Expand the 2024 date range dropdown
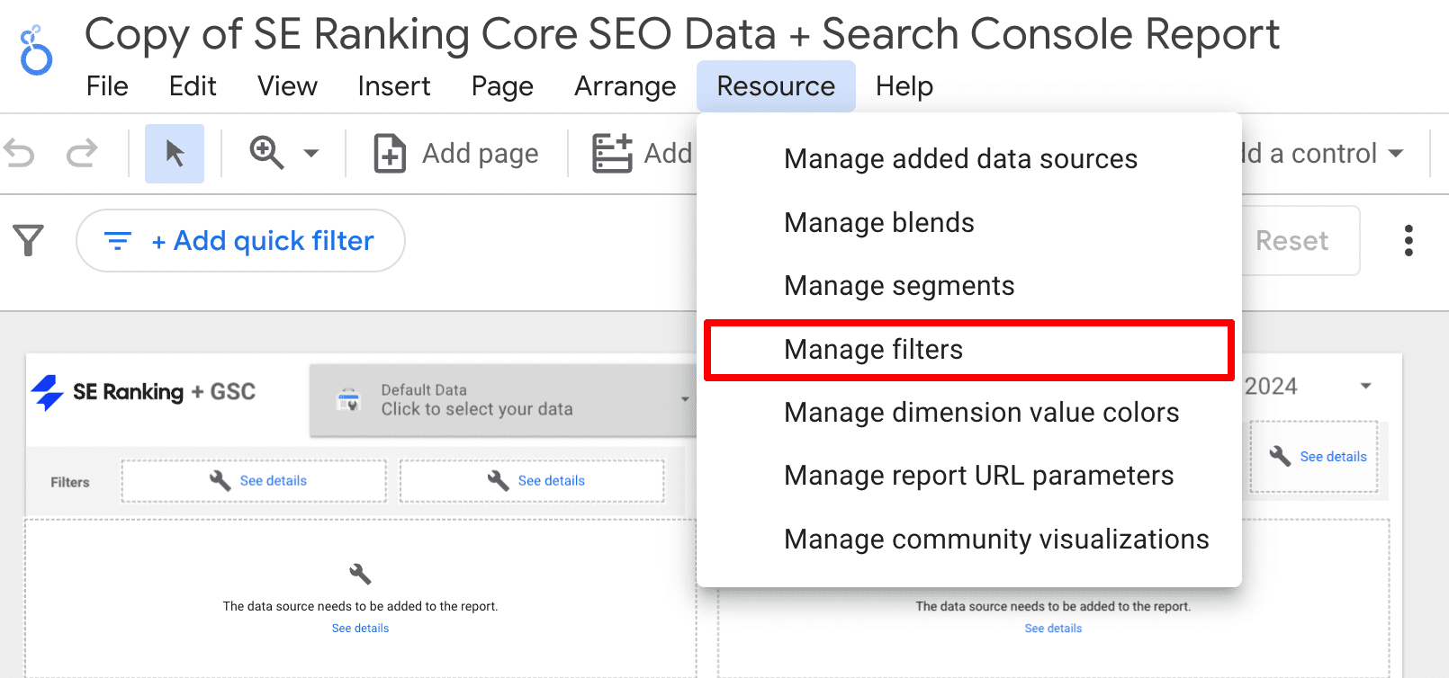 point(1365,387)
